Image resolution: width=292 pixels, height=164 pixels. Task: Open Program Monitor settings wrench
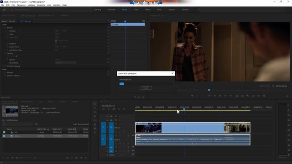[x=273, y=86]
